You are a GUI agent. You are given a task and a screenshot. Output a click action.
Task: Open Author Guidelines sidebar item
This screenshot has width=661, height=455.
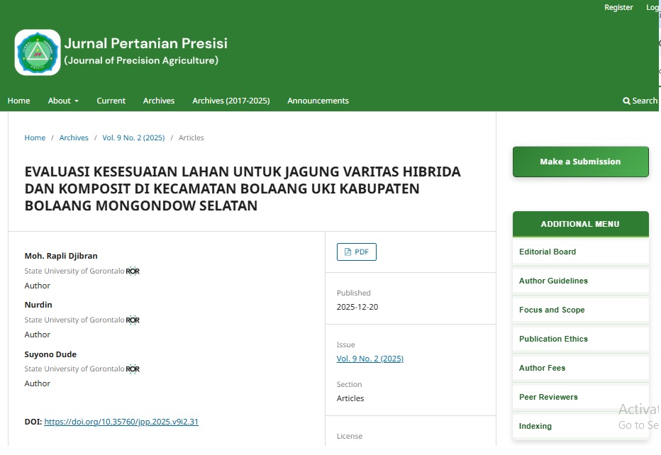pyautogui.click(x=553, y=281)
